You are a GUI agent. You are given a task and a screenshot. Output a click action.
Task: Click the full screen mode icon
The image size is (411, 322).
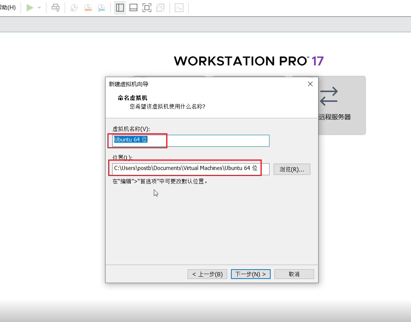(x=147, y=7)
